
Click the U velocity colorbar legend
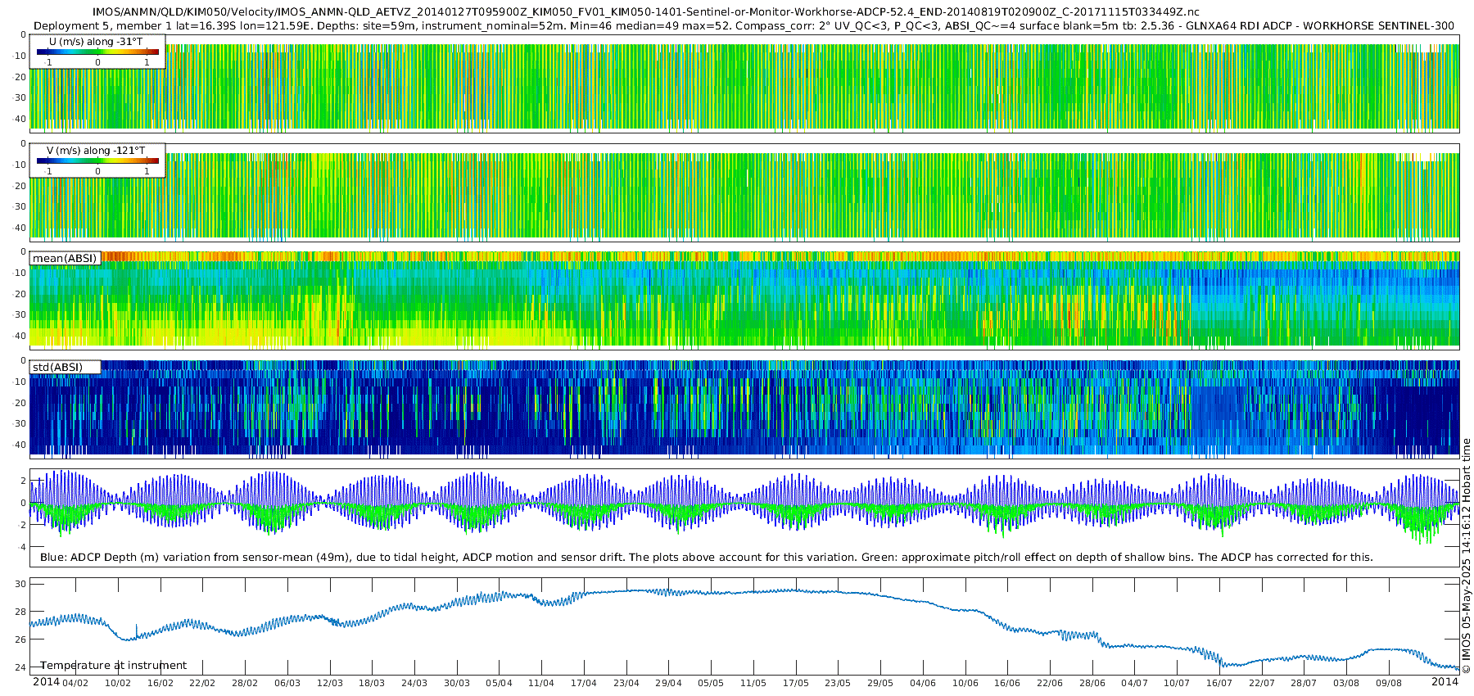(97, 52)
